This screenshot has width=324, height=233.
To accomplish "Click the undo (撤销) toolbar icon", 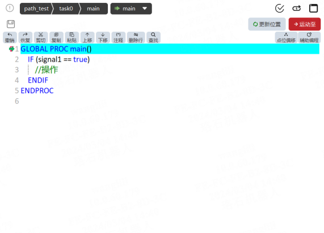I will (10, 37).
